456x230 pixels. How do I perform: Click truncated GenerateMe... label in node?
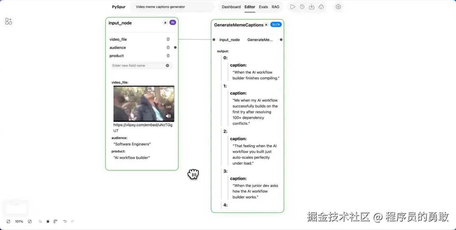click(x=260, y=40)
